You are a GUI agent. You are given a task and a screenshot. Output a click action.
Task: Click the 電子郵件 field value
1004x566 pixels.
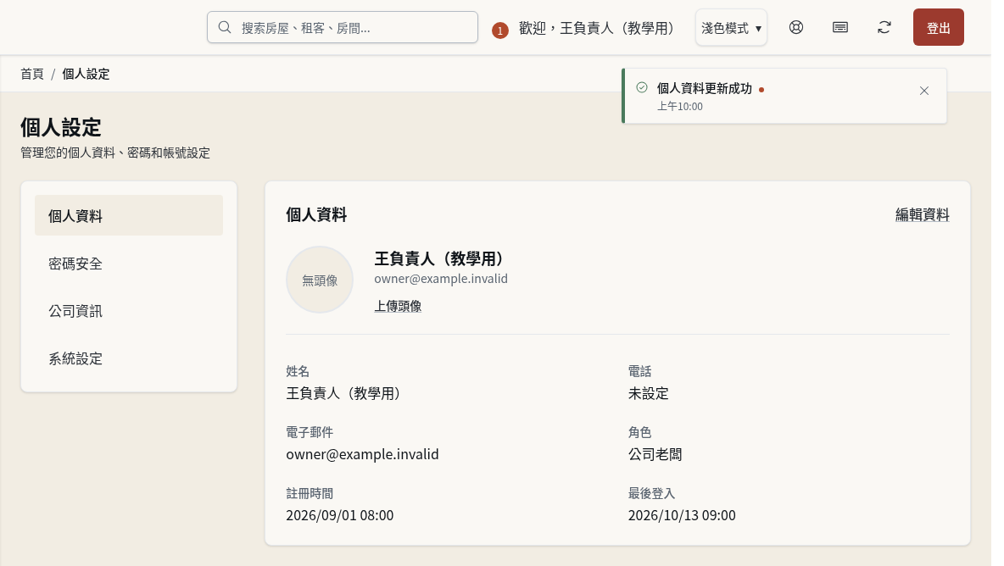click(362, 454)
